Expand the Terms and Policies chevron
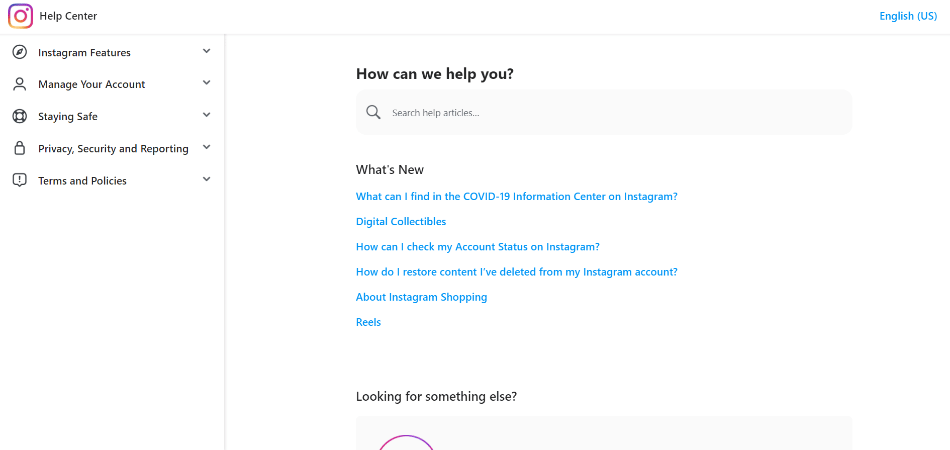The height and width of the screenshot is (450, 950). click(207, 179)
